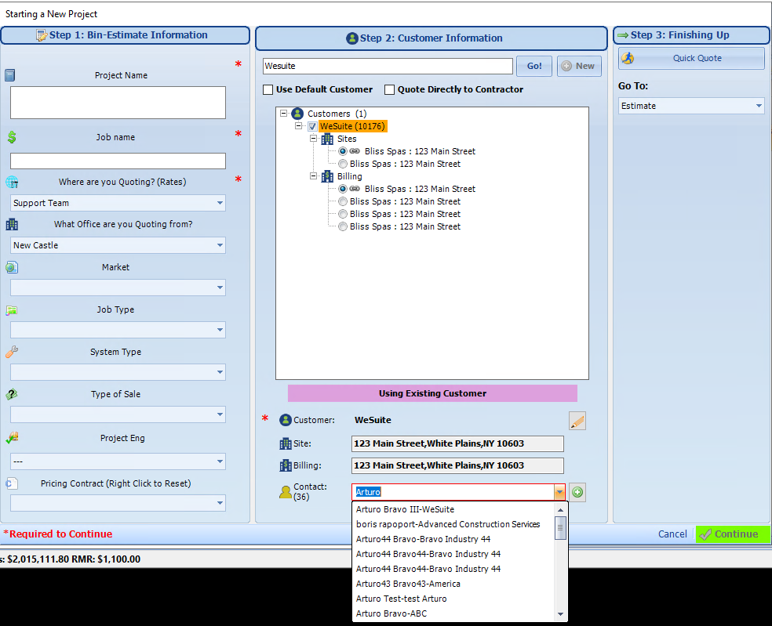Click the Customer person icon near WeSuite
Viewport: 772px width, 626px height.
click(286, 420)
